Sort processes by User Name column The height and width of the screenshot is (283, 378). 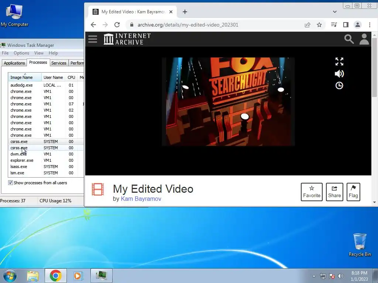coord(53,77)
